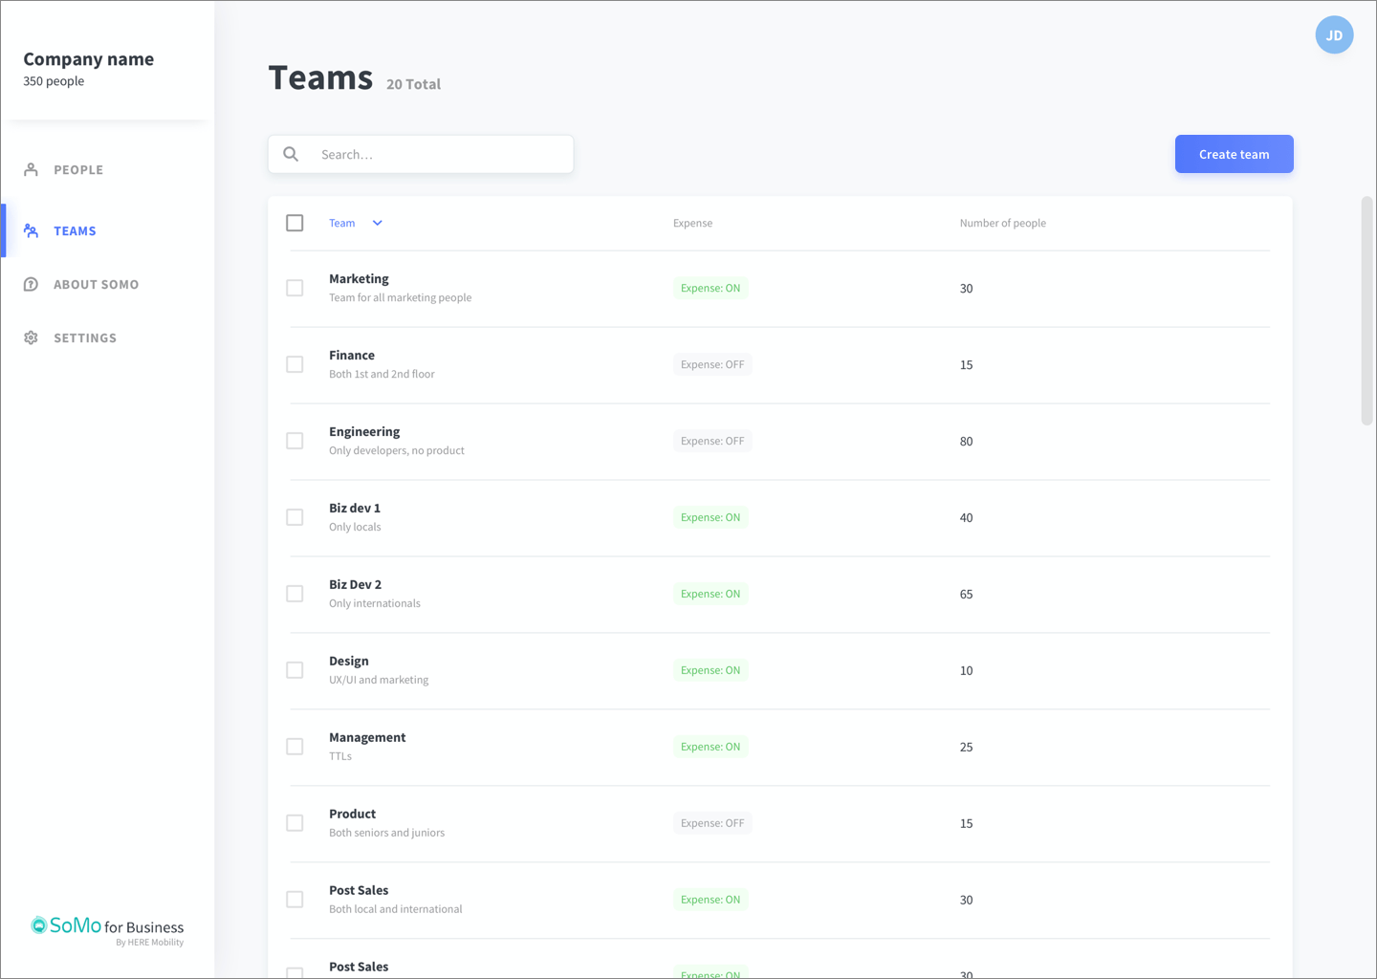Click Marketing's Expense: ON badge
1377x979 pixels.
point(710,288)
